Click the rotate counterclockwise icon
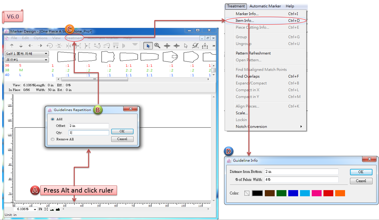Viewport: 379px width, 220px height. click(49, 46)
